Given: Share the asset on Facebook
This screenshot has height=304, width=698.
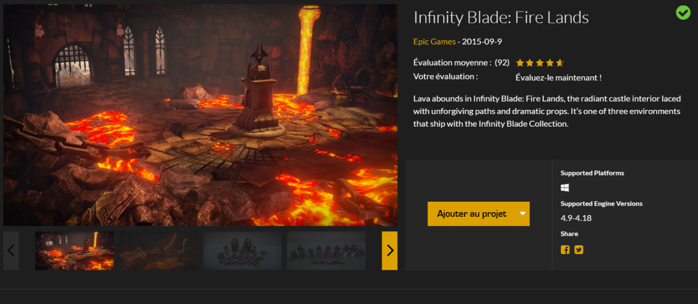Looking at the screenshot, I should click(565, 250).
